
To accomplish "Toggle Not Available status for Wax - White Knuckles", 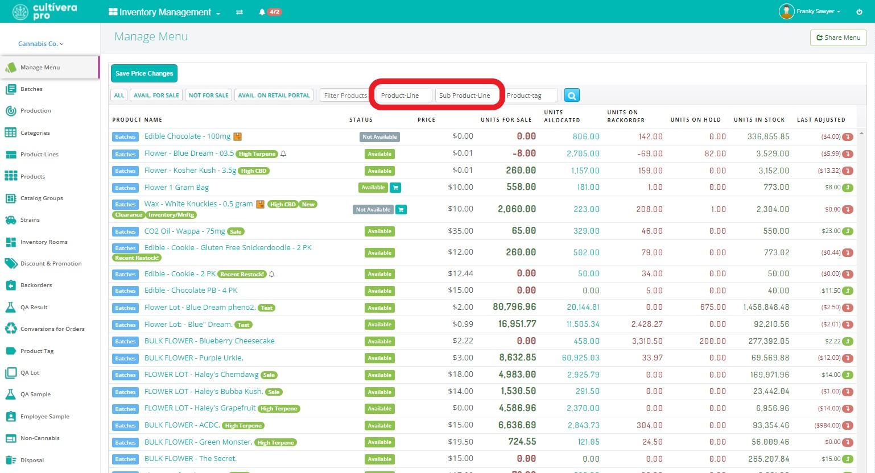I will coord(373,210).
